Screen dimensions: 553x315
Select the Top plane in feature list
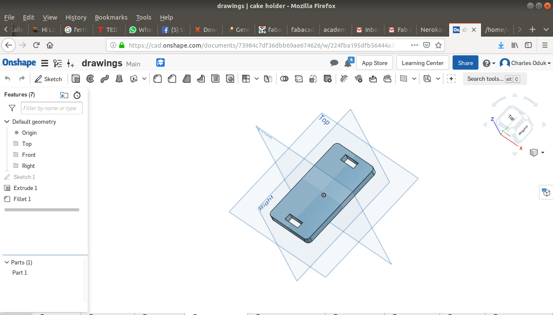tap(27, 144)
